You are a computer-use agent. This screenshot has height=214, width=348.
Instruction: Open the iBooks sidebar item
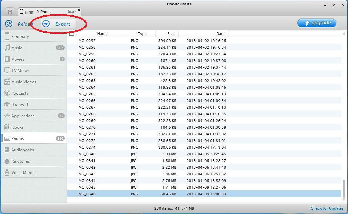(17, 127)
